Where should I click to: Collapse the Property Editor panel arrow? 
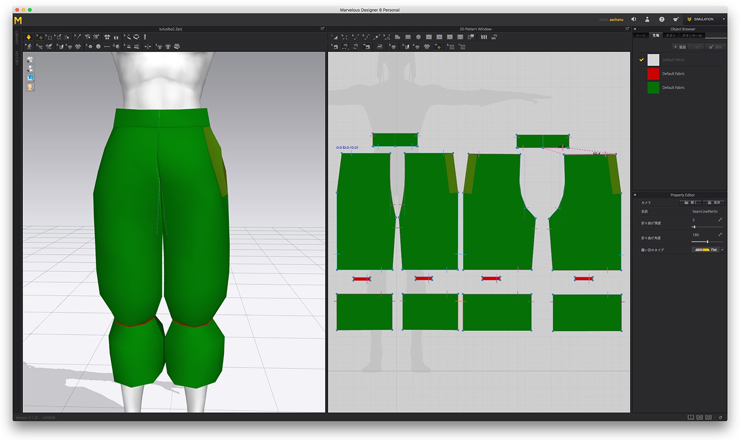click(x=635, y=195)
